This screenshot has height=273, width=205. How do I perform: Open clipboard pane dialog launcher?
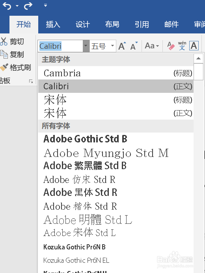[x=31, y=81]
